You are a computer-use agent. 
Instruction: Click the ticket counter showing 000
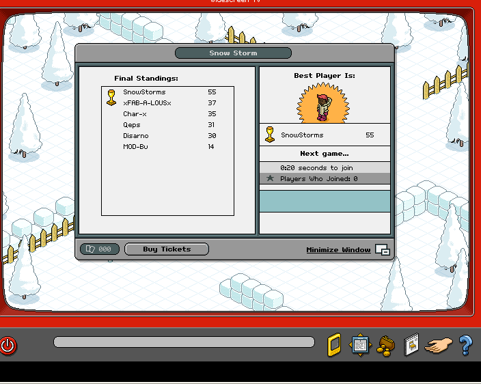click(x=99, y=249)
